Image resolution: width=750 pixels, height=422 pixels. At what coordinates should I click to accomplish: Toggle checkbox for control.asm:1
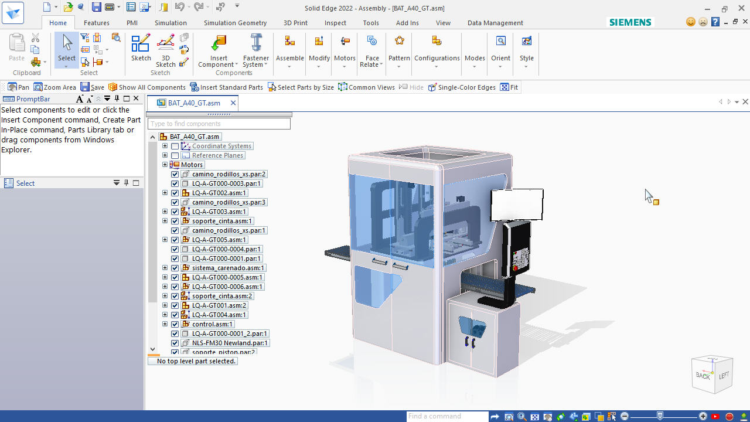point(175,324)
